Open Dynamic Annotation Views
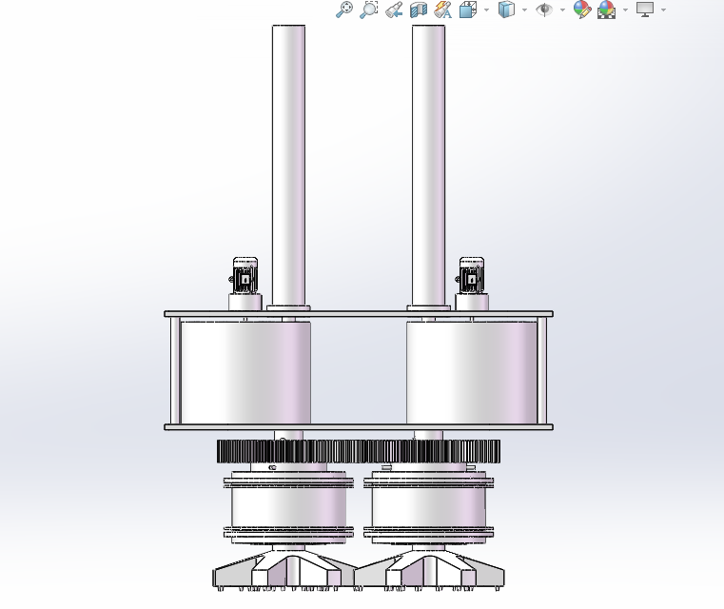724x609 pixels. [x=443, y=10]
